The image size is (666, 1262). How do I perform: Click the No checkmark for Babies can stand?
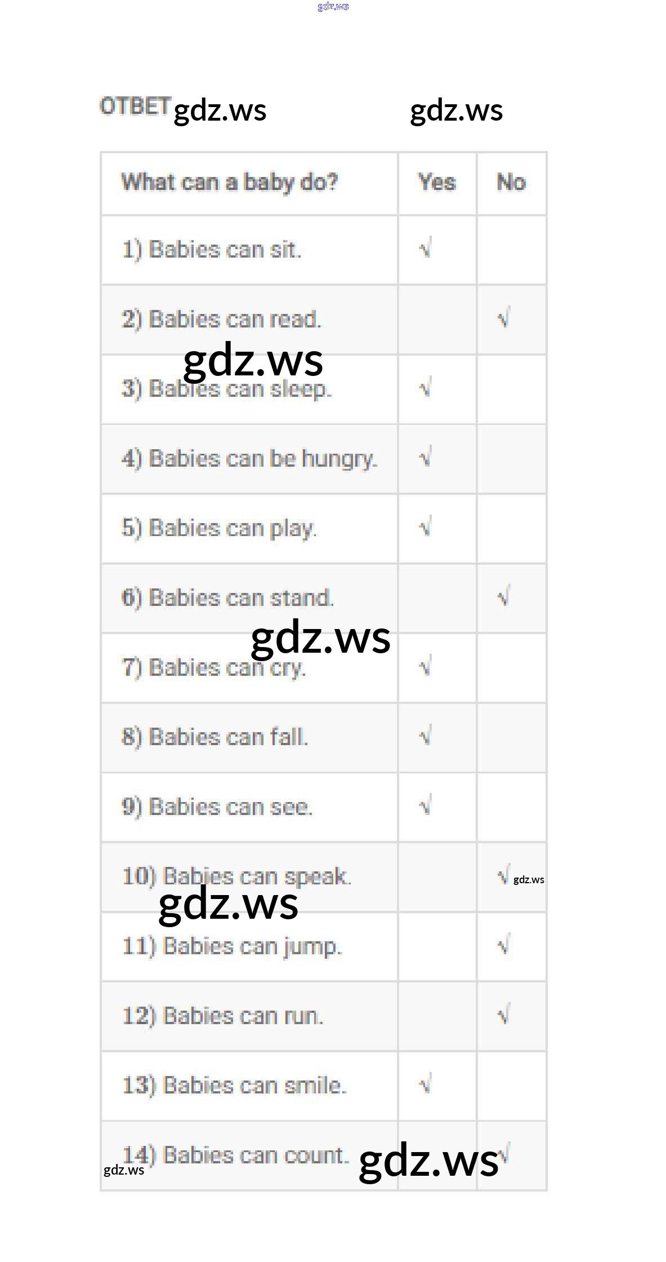(x=504, y=596)
